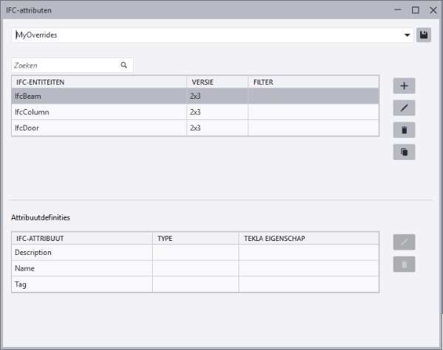Open the MyOverrides settings dropdown arrow
The height and width of the screenshot is (350, 443).
coord(407,35)
